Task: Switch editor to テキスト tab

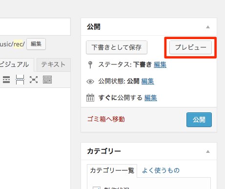Action: pos(53,64)
